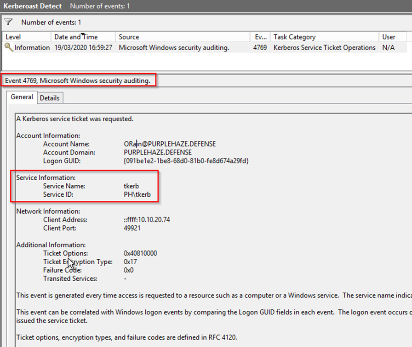Select the 19/03/2020 16:59:27 event row
Viewport: 412px width, 347px height.
click(x=205, y=47)
